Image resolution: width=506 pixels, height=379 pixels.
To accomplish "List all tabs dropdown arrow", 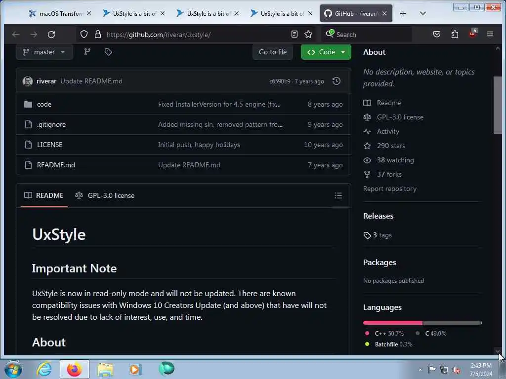I will point(423,13).
